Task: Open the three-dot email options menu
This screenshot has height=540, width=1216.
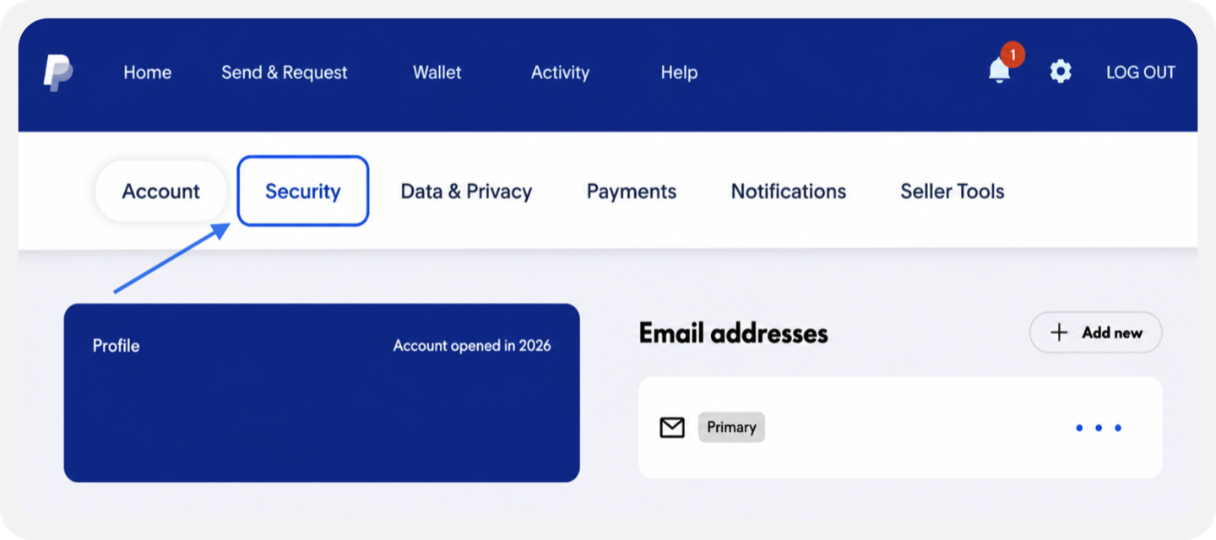Action: pos(1099,428)
